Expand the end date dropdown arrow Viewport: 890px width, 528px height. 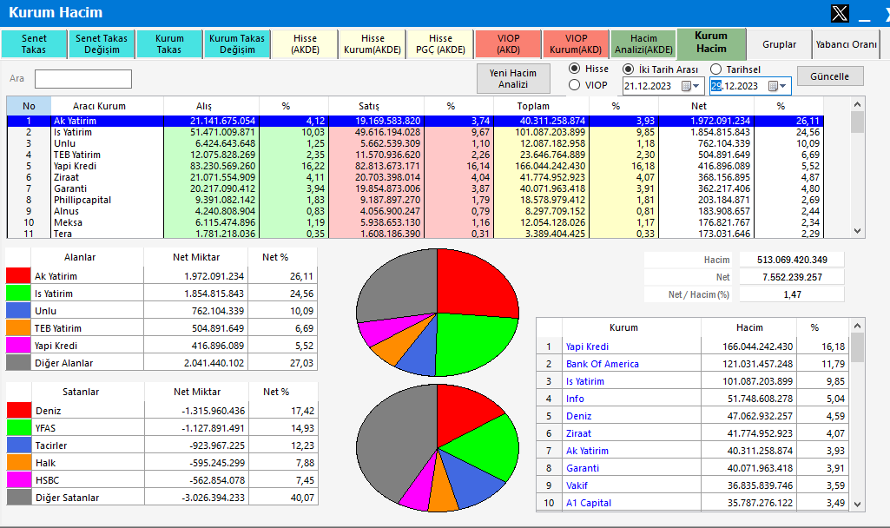pos(783,86)
